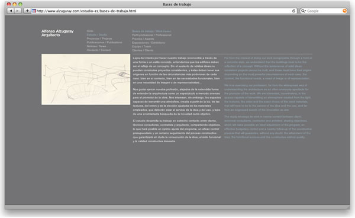Click the Alfonso Alzugaray Arquitecto logo
This screenshot has height=218, width=355.
click(57, 33)
